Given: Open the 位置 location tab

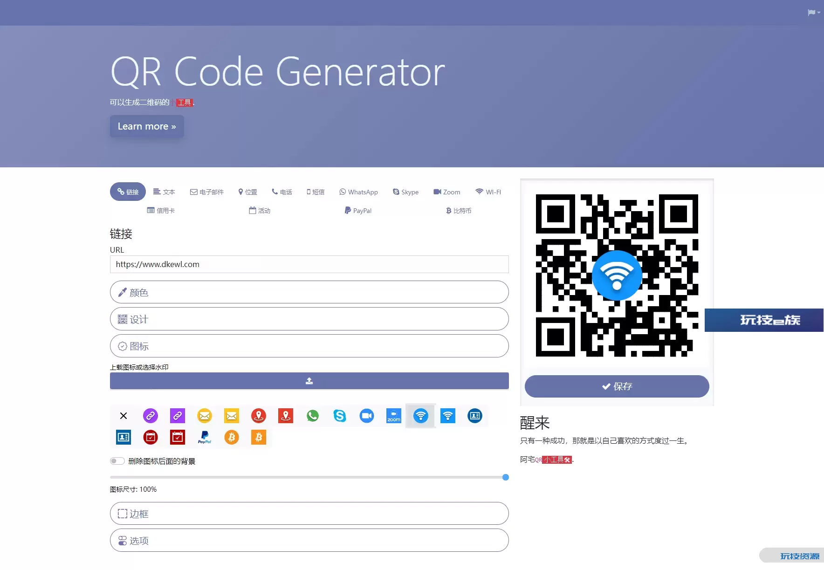Looking at the screenshot, I should pos(247,192).
